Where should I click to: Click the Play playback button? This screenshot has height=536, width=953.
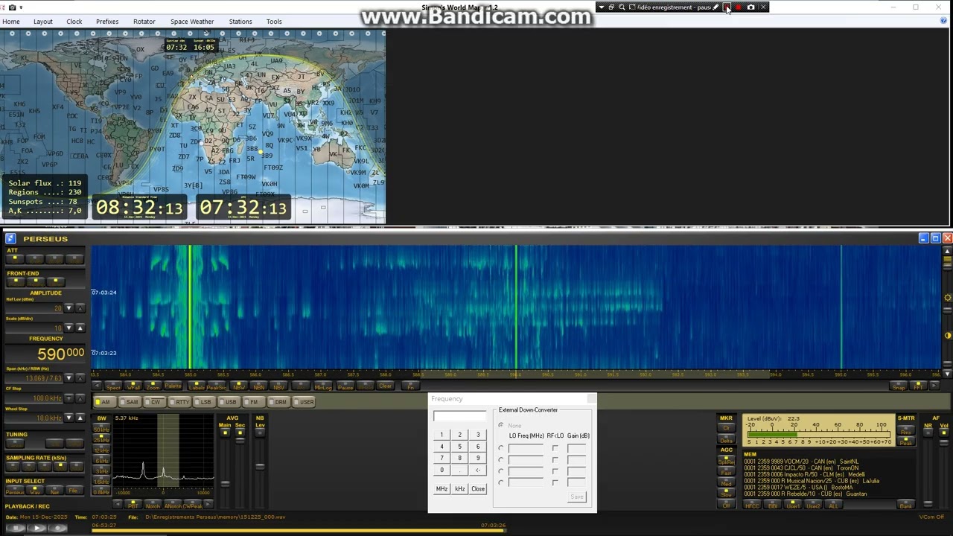click(37, 528)
